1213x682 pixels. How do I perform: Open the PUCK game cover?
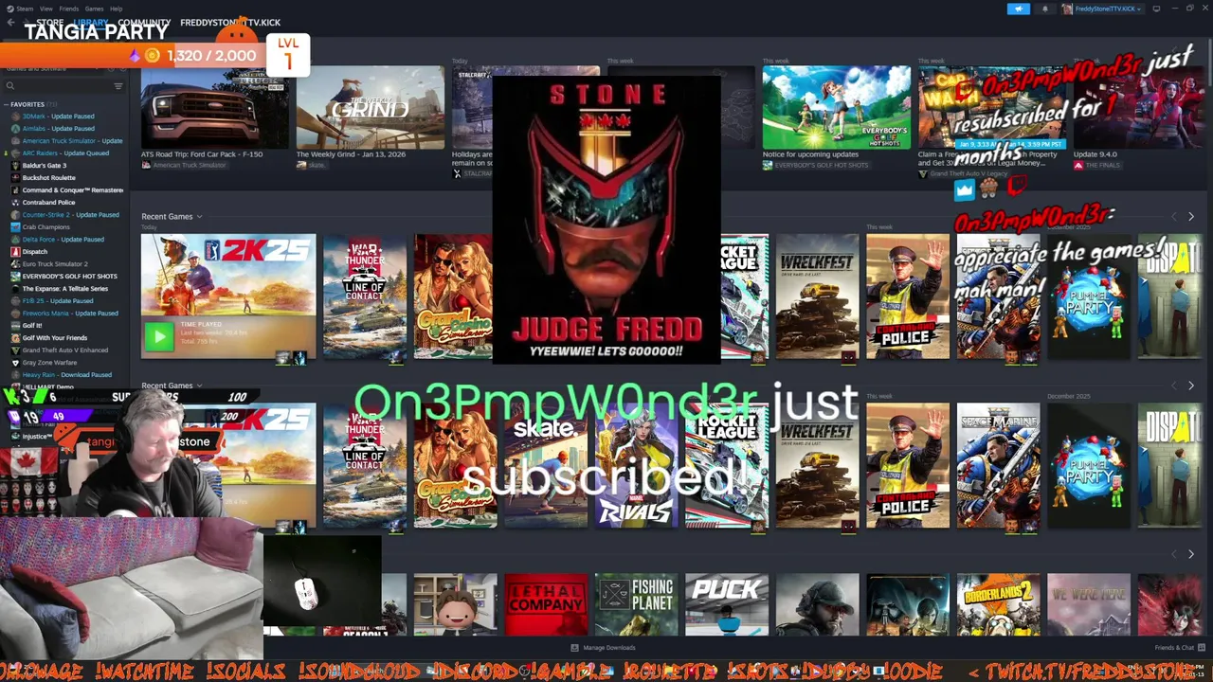click(727, 604)
